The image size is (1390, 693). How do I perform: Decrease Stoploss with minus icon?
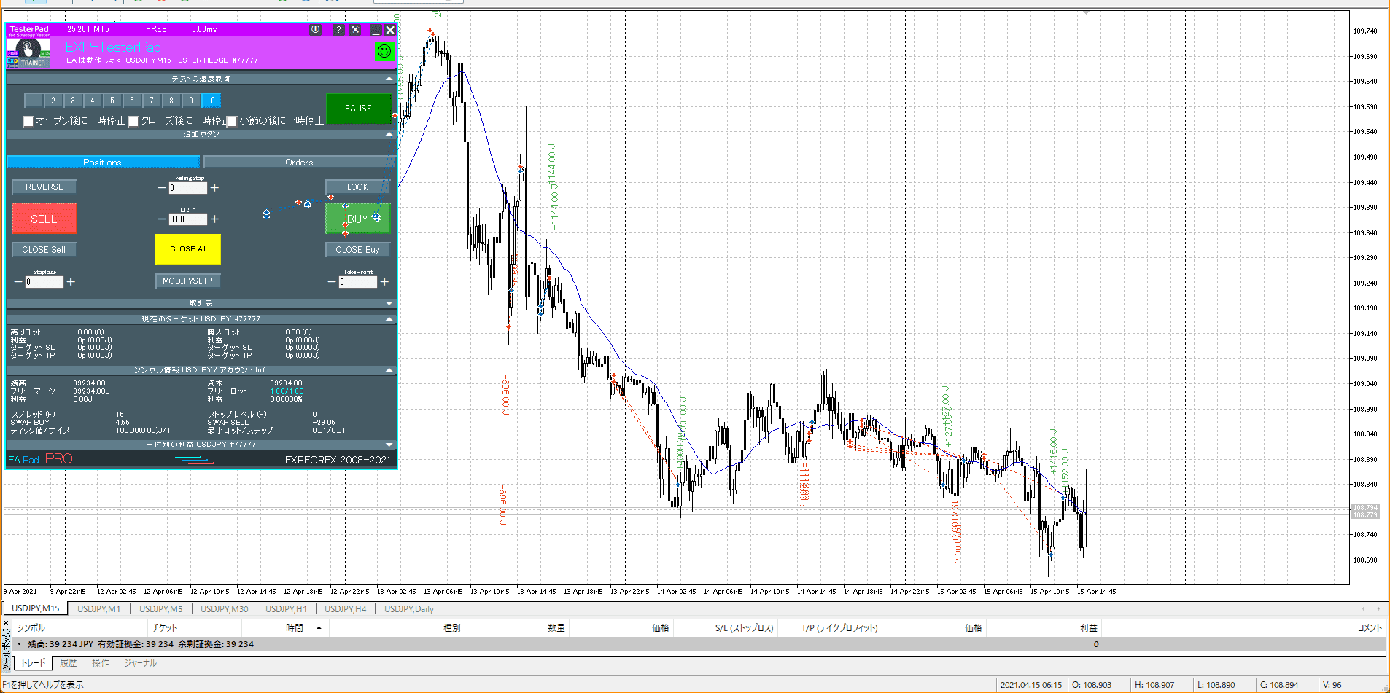[18, 282]
